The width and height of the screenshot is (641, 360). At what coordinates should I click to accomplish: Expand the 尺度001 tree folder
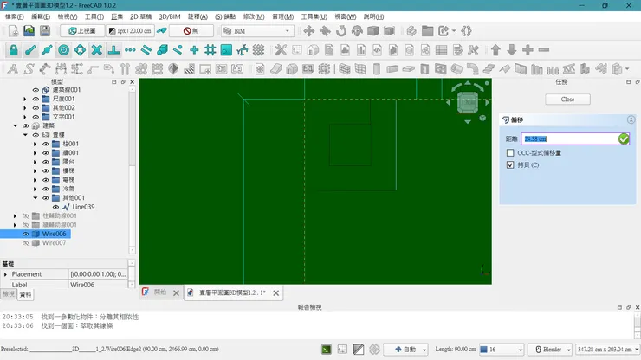pyautogui.click(x=25, y=99)
